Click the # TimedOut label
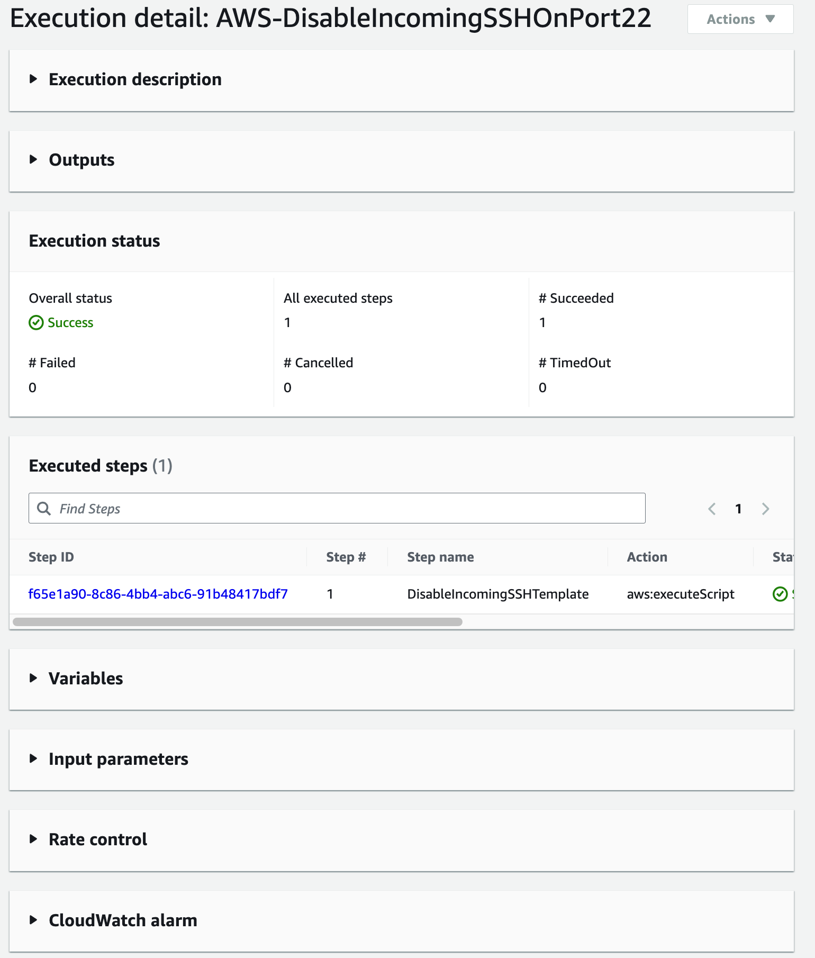The width and height of the screenshot is (815, 958). point(575,363)
